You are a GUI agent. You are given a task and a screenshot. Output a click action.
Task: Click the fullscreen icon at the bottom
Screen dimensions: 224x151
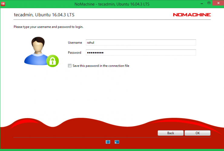point(108,142)
